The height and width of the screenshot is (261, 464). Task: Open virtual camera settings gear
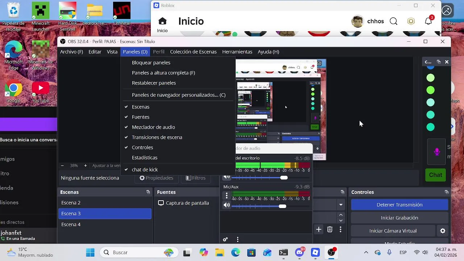(x=443, y=231)
